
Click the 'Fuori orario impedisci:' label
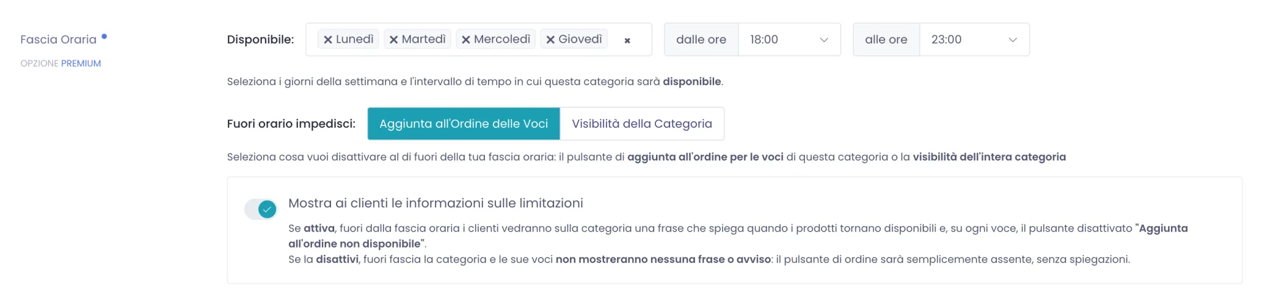(x=291, y=123)
